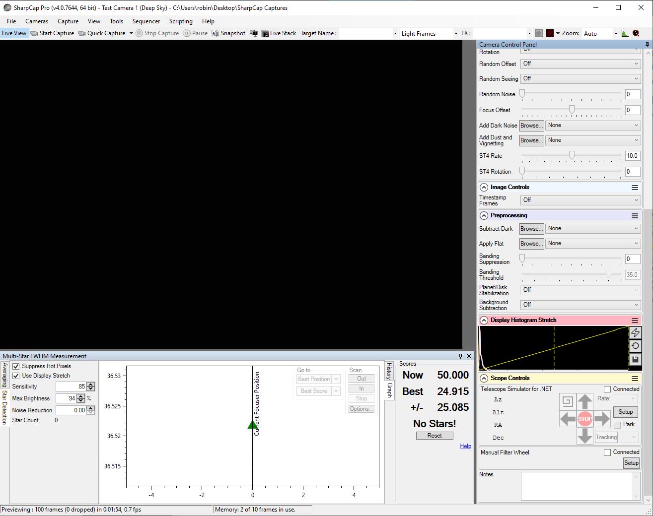Click Browse for Add Dark Noise

531,126
